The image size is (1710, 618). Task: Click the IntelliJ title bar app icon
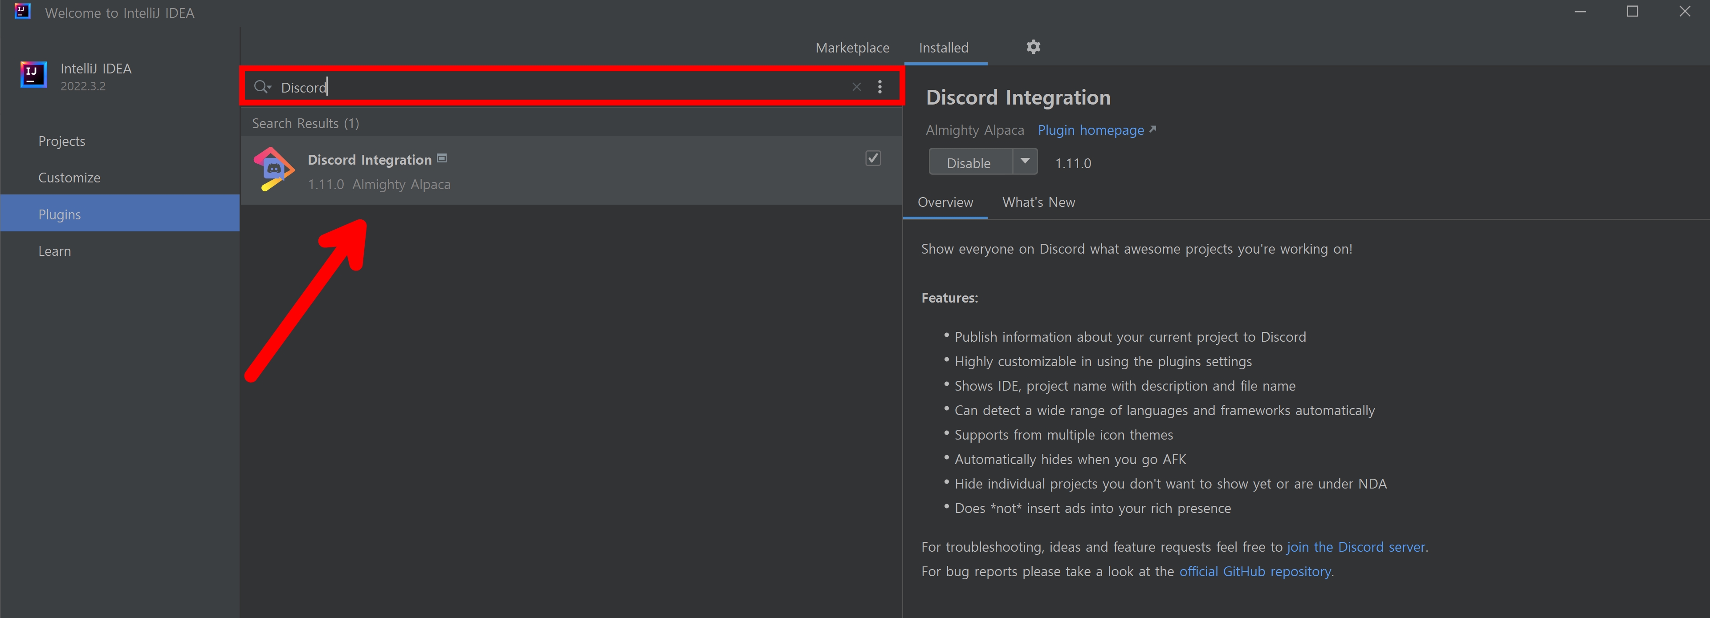23,11
